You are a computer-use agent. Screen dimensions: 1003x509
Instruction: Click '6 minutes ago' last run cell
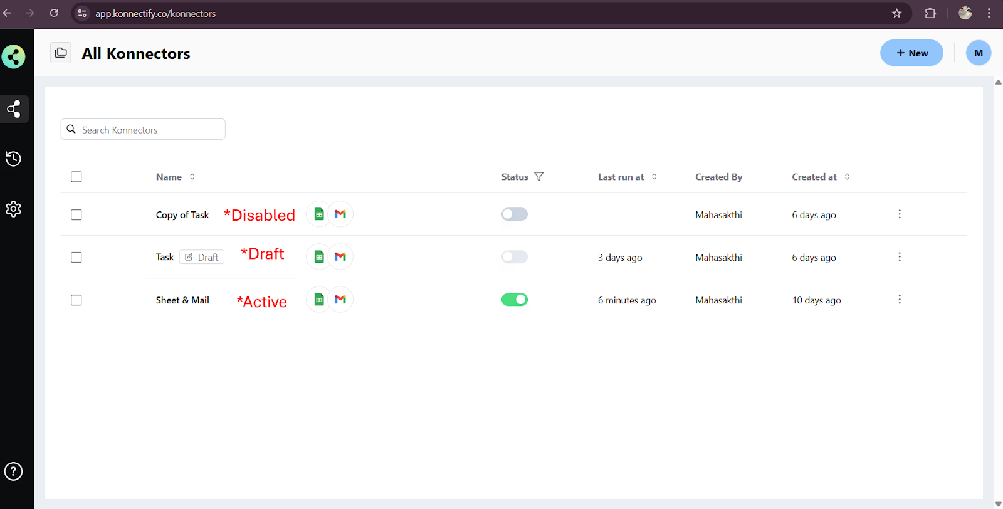[x=627, y=300]
